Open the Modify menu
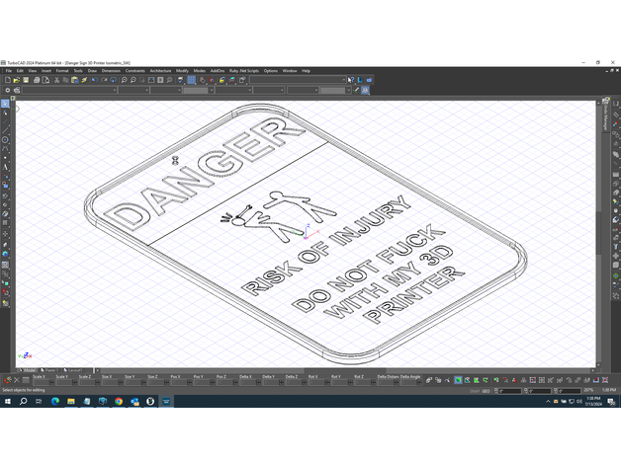621x466 pixels. [x=182, y=71]
